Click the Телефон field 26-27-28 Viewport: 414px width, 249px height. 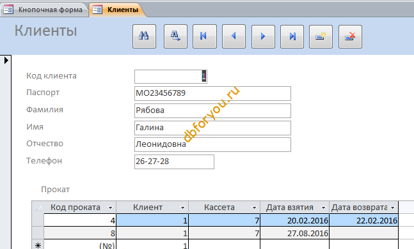(x=174, y=162)
